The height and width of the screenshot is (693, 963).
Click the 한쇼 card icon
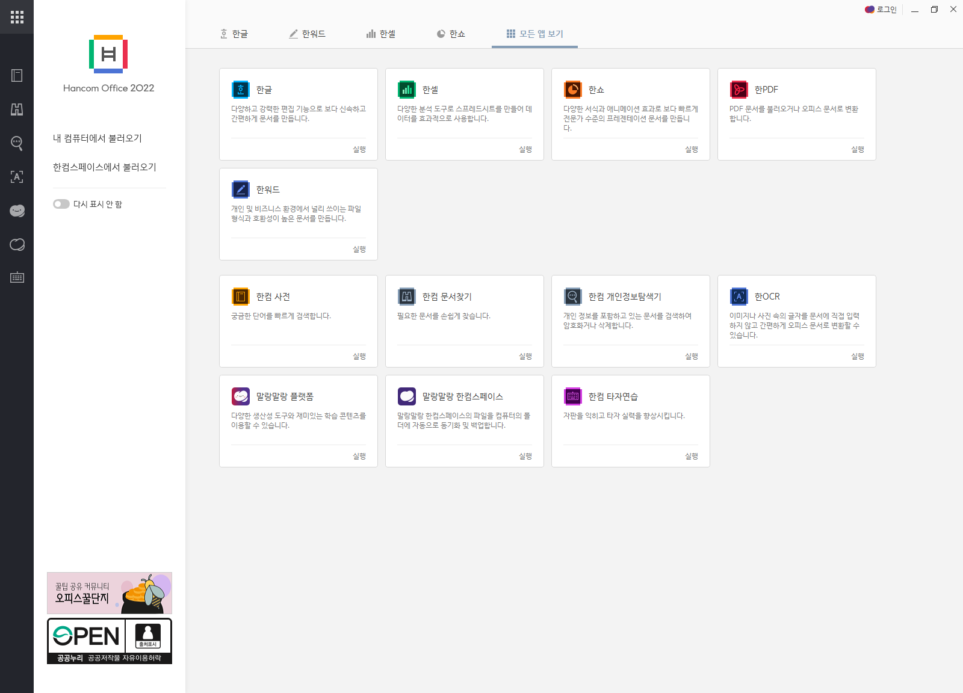tap(573, 90)
